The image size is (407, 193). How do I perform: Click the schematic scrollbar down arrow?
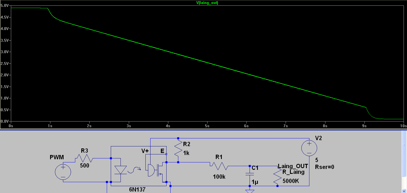click(404, 190)
